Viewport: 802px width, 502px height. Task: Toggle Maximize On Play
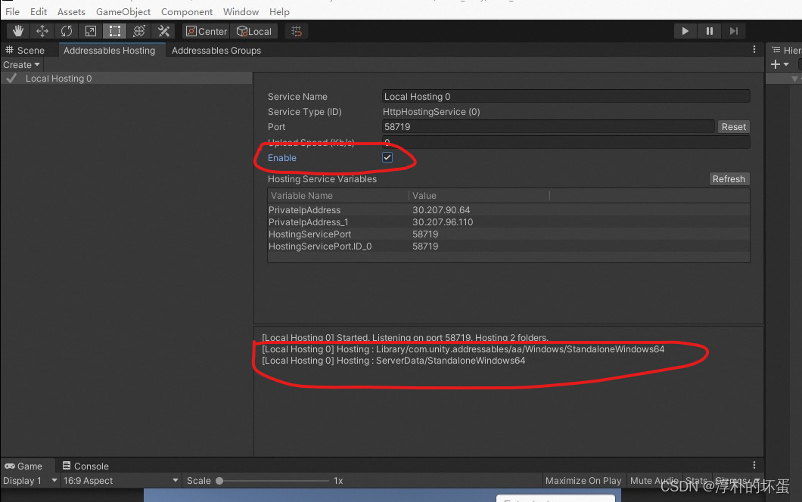(x=583, y=480)
